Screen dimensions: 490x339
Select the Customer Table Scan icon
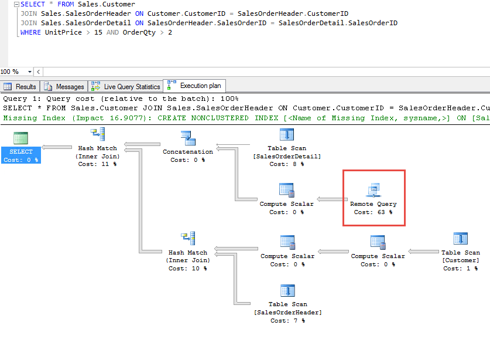point(460,239)
